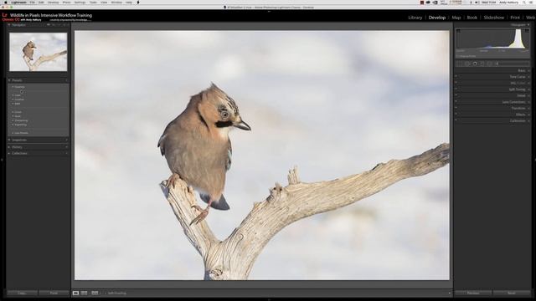Switch to Loupe view in toolbar
536x301 pixels.
tap(75, 293)
